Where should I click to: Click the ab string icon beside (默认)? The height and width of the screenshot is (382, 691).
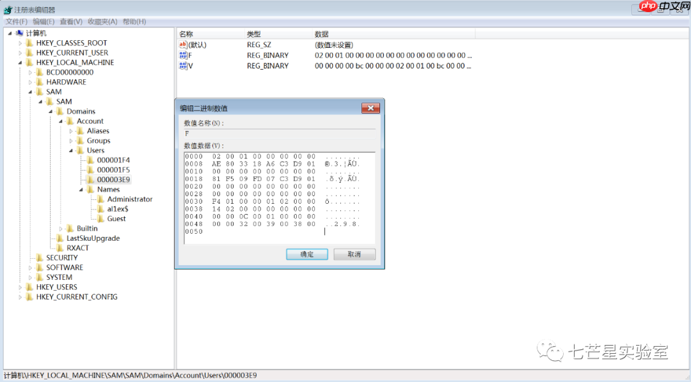[182, 45]
